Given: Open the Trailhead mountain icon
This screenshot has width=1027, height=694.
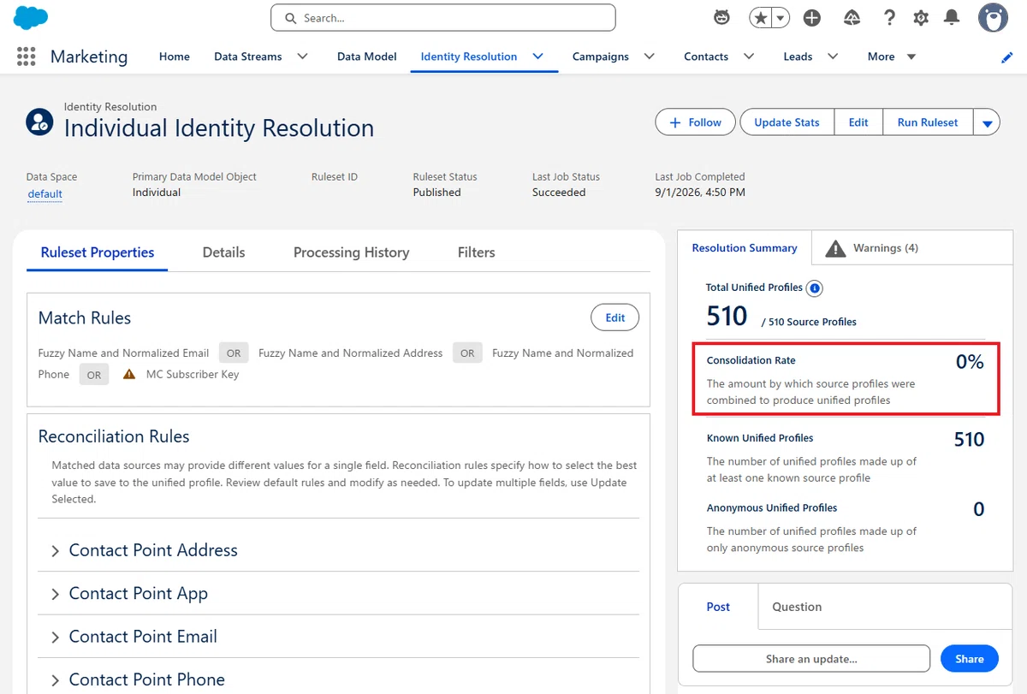Looking at the screenshot, I should click(852, 18).
